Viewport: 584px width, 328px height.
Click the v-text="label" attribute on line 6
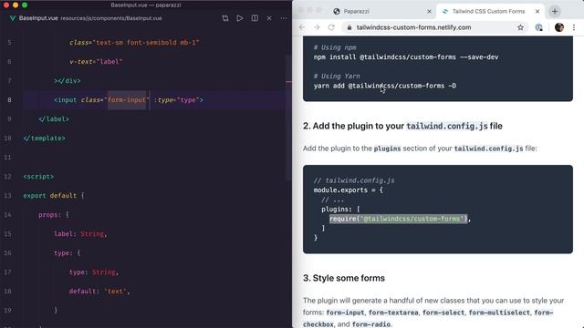click(96, 61)
